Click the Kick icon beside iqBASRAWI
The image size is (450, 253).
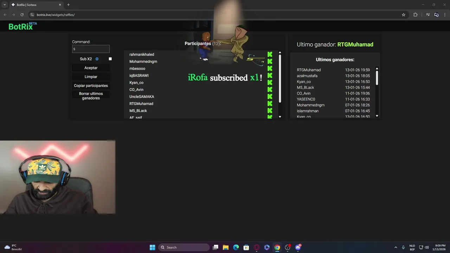tap(270, 76)
